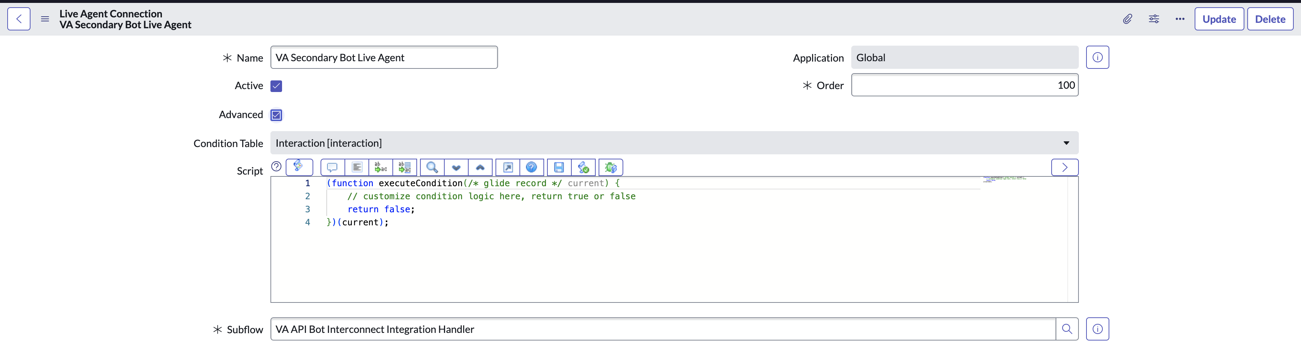
Task: Open the attachments paperclip icon
Action: 1127,19
